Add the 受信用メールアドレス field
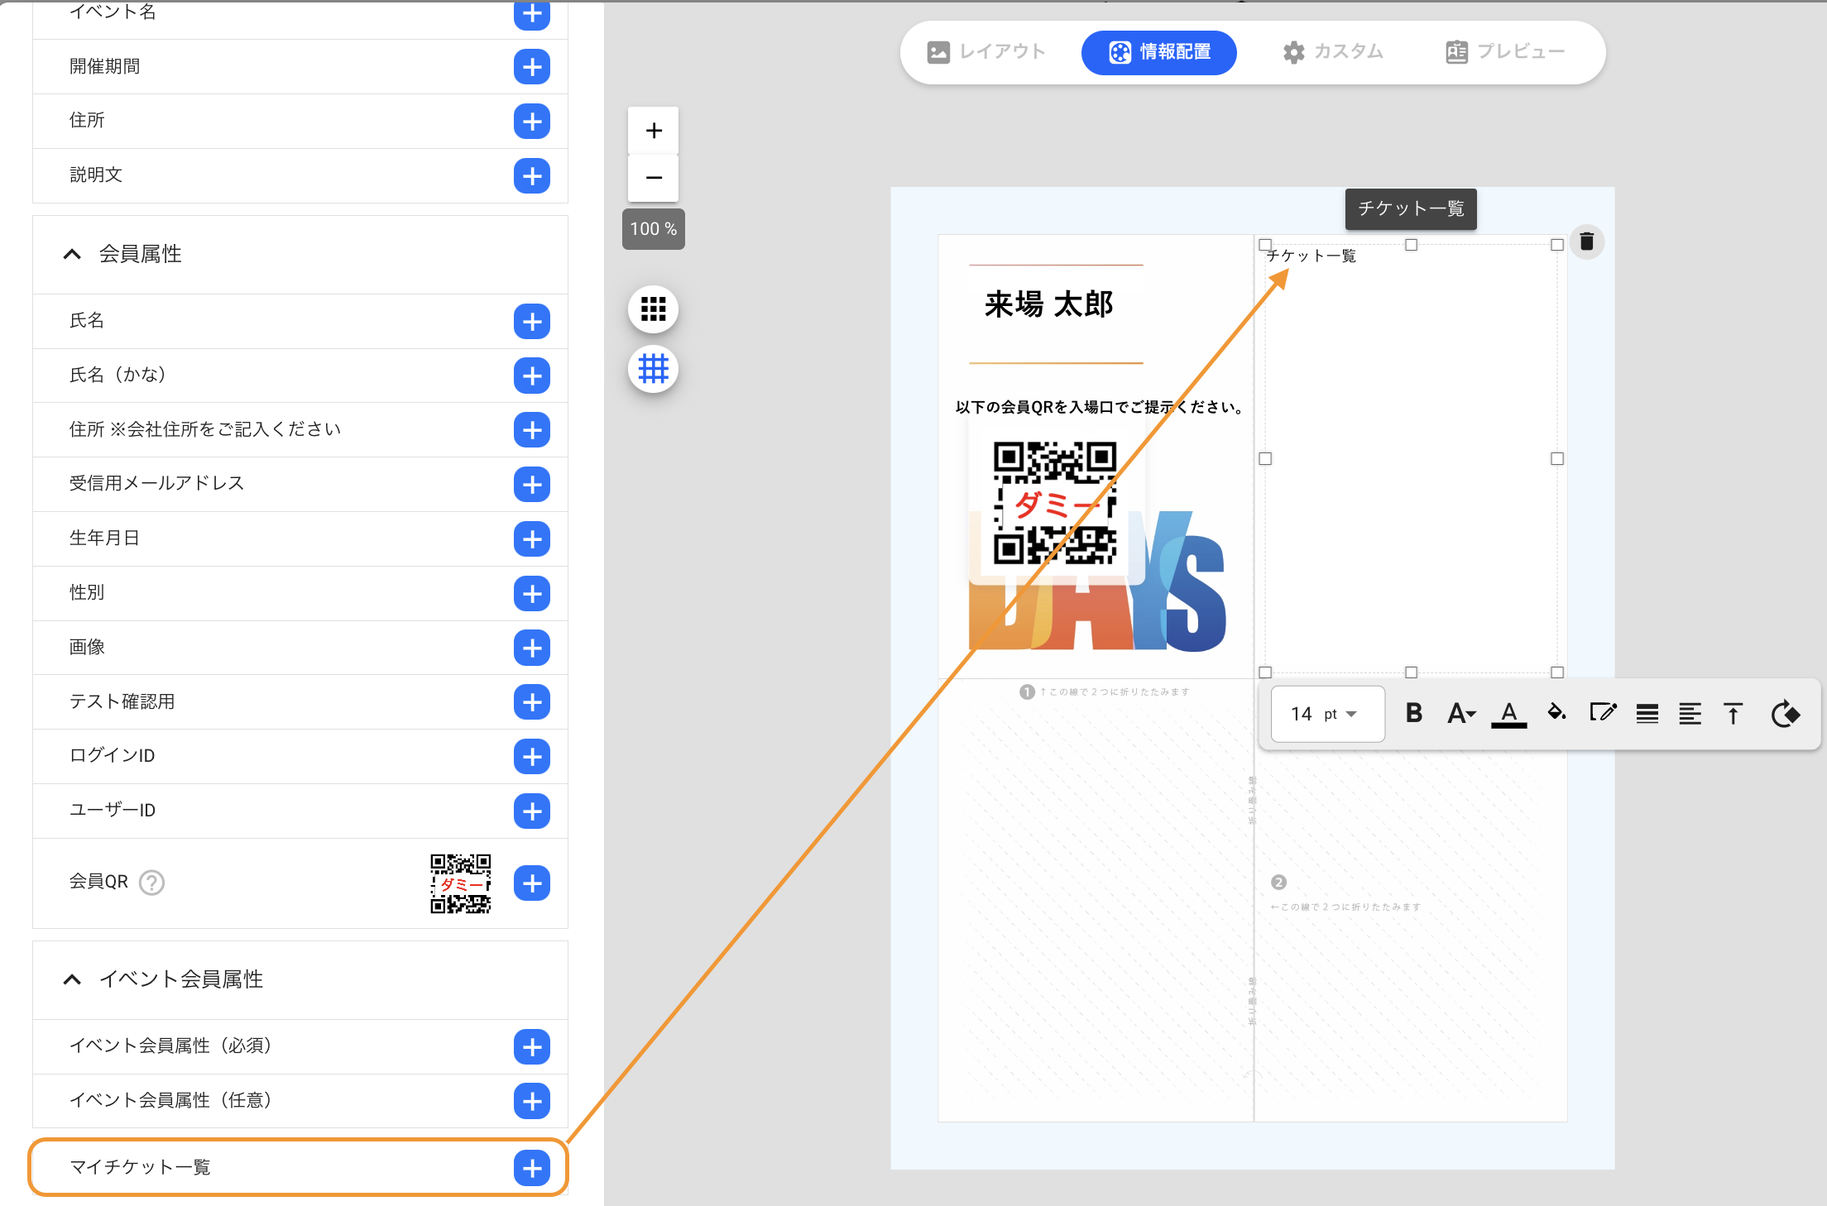Viewport: 1827px width, 1206px height. coord(531,484)
